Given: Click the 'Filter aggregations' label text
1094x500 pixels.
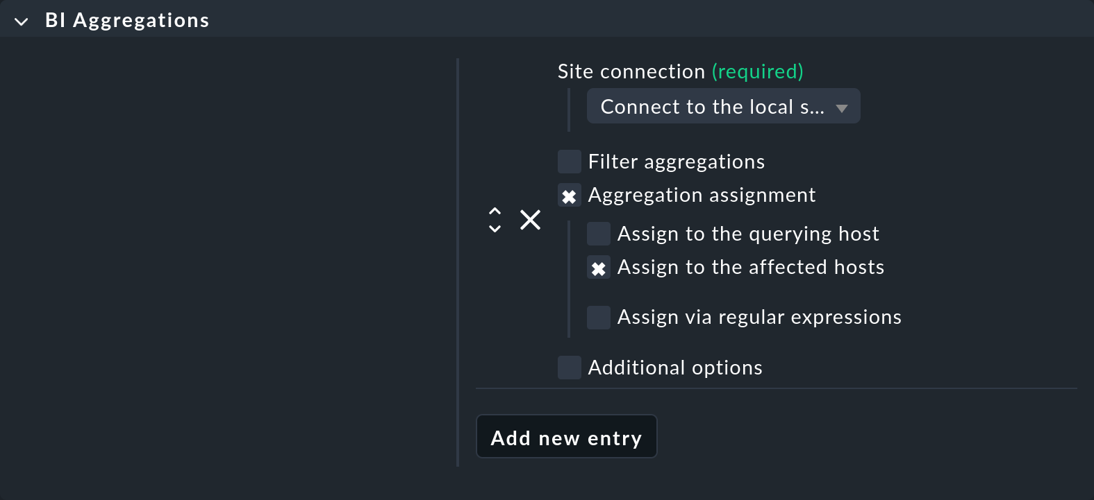Looking at the screenshot, I should click(676, 162).
